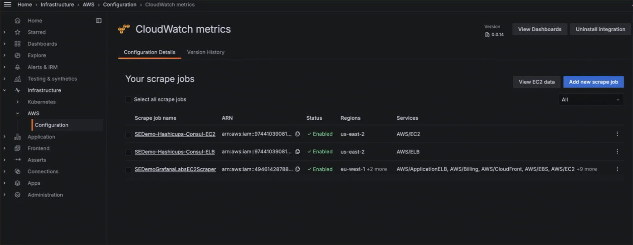Open the hamburger menu icon
Screen dimensions: 633x245
point(7,5)
